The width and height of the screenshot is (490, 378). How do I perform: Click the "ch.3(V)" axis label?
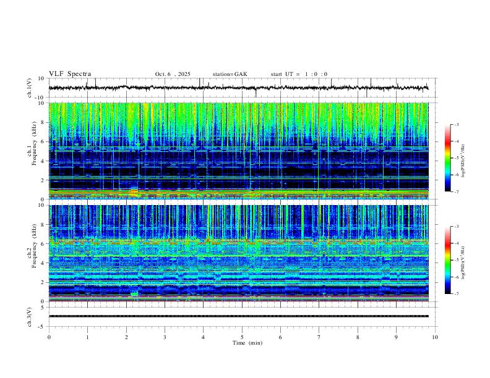click(x=30, y=317)
